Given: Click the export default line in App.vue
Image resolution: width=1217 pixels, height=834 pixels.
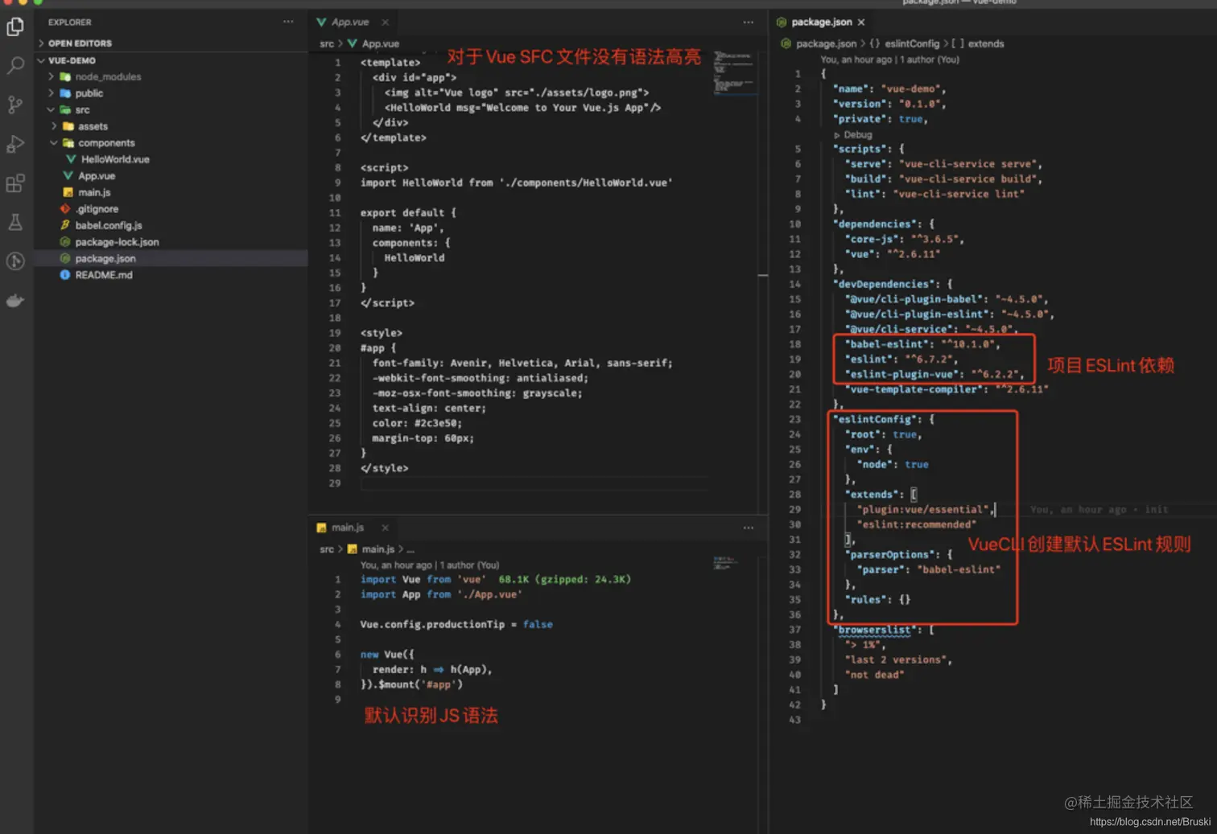Looking at the screenshot, I should click(x=408, y=212).
